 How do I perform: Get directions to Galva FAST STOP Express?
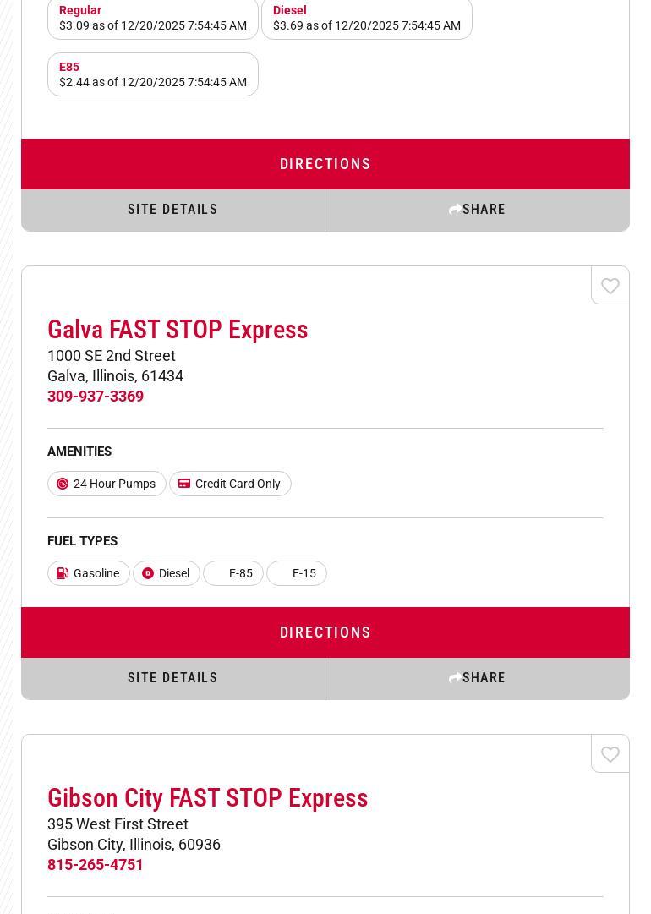point(325,632)
